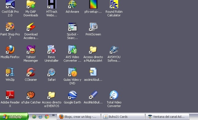This screenshot has width=198, height=120.
Task: Open Download Accelerator desktop icon
Action: click(31, 27)
